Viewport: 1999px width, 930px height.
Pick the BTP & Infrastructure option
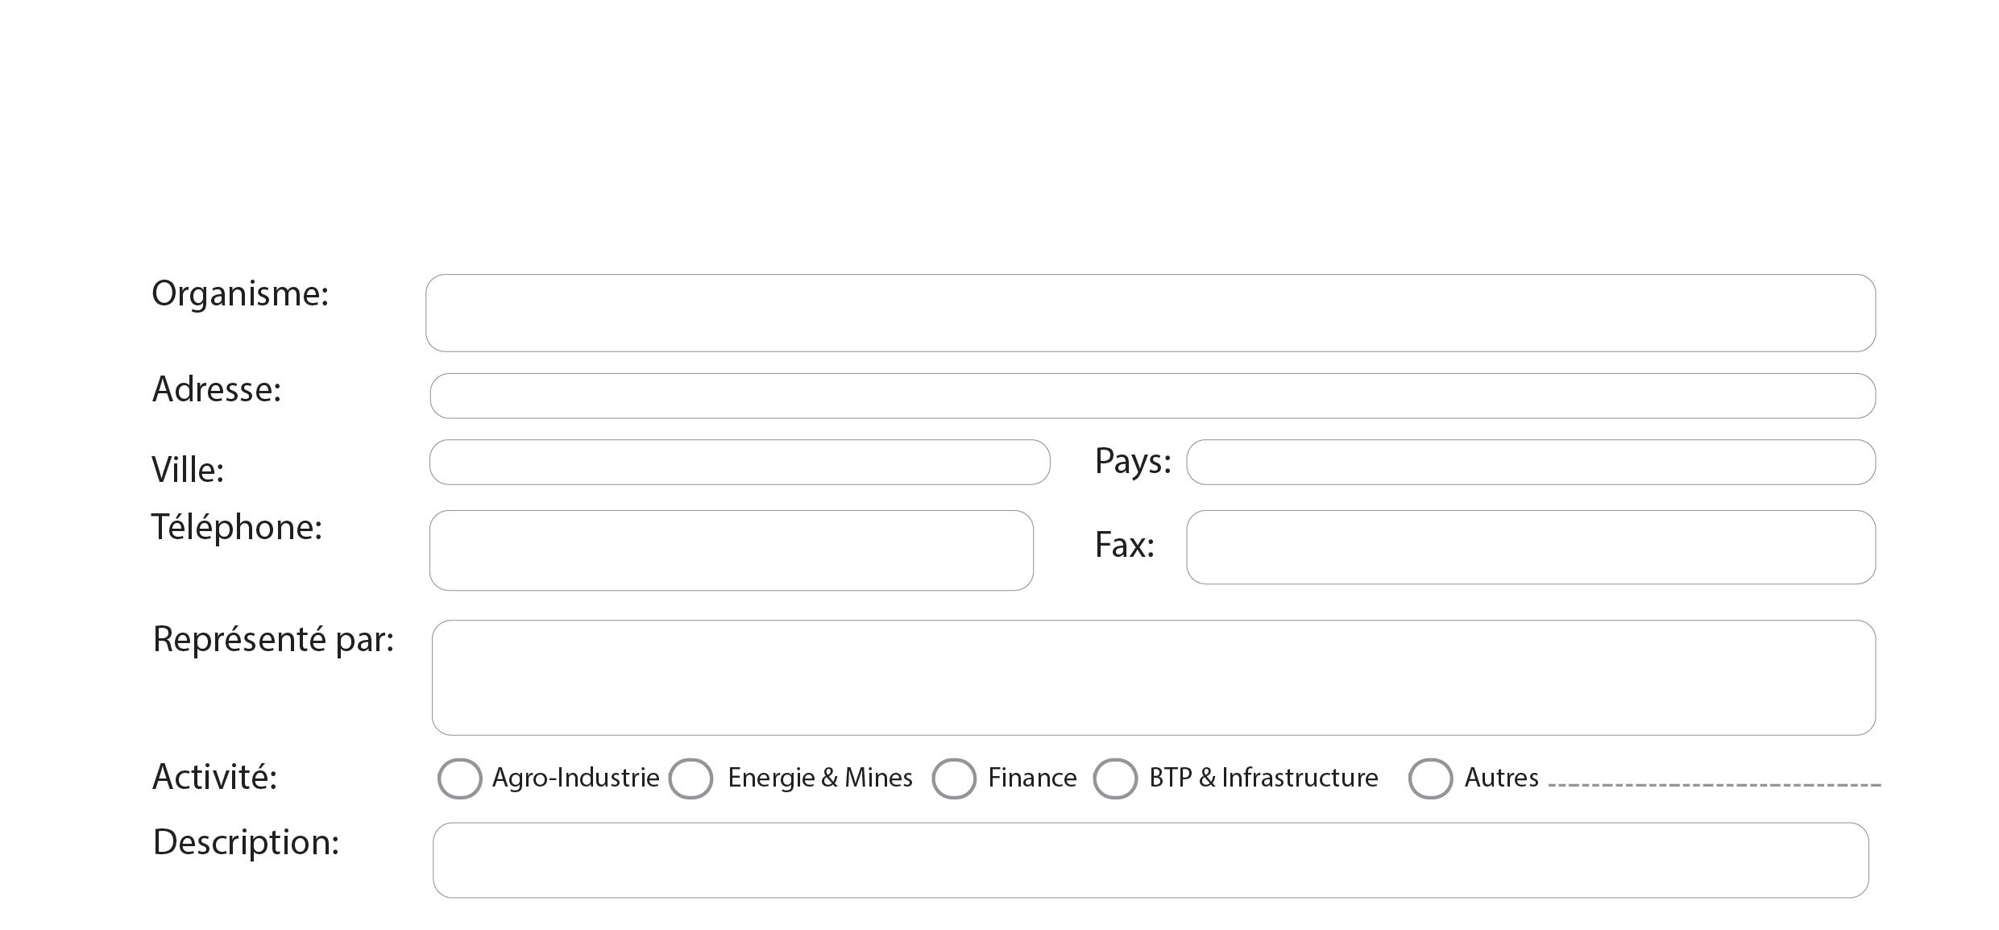1115,778
